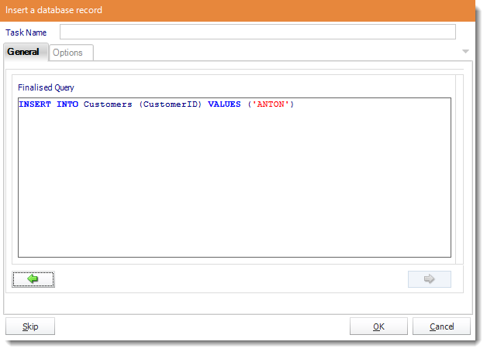The width and height of the screenshot is (487, 352).
Task: Click the (CustomerID) column text
Action: point(170,104)
